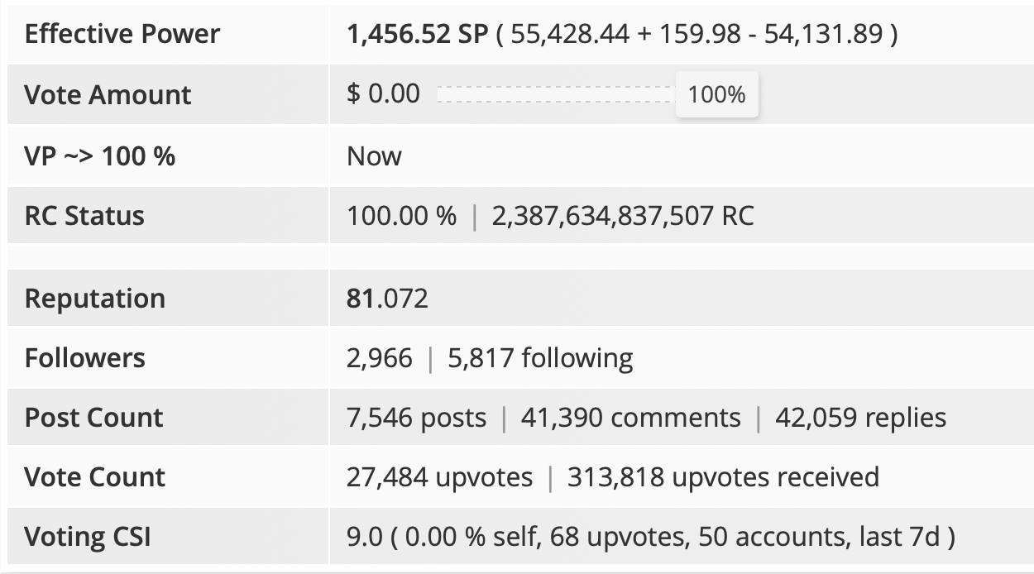This screenshot has height=574, width=1034.
Task: Click the 1,456.52 SP value
Action: click(418, 34)
